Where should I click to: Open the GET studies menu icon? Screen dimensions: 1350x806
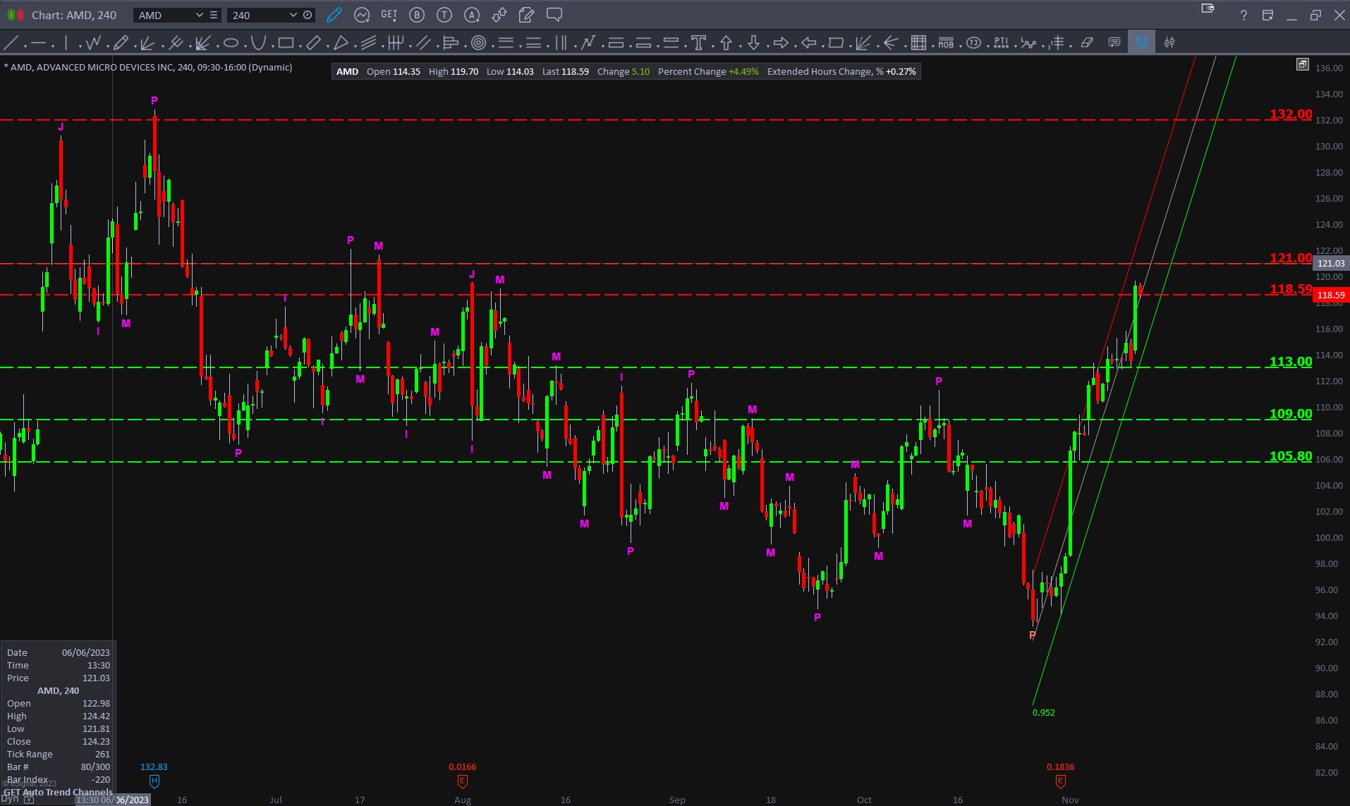[x=389, y=15]
